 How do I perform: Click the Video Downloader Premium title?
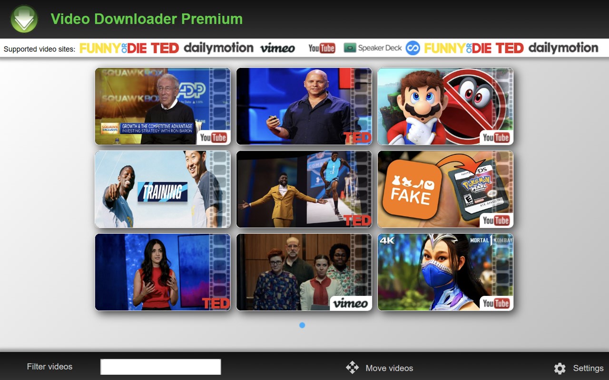147,19
